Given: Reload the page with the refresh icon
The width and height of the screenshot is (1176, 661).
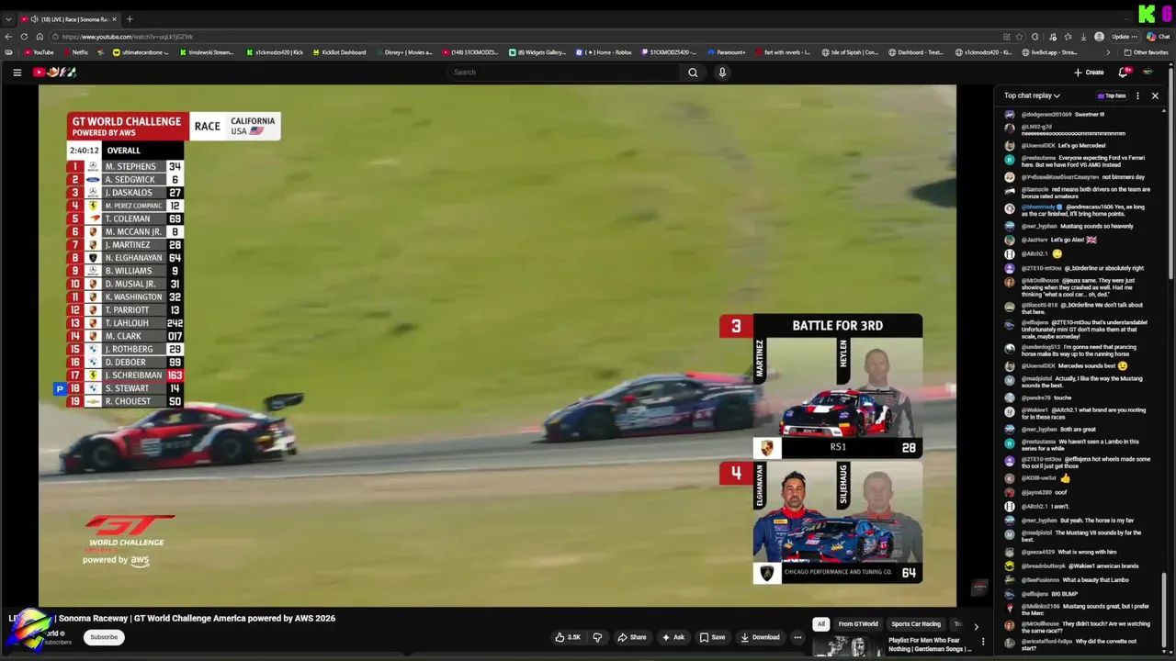Looking at the screenshot, I should [23, 37].
